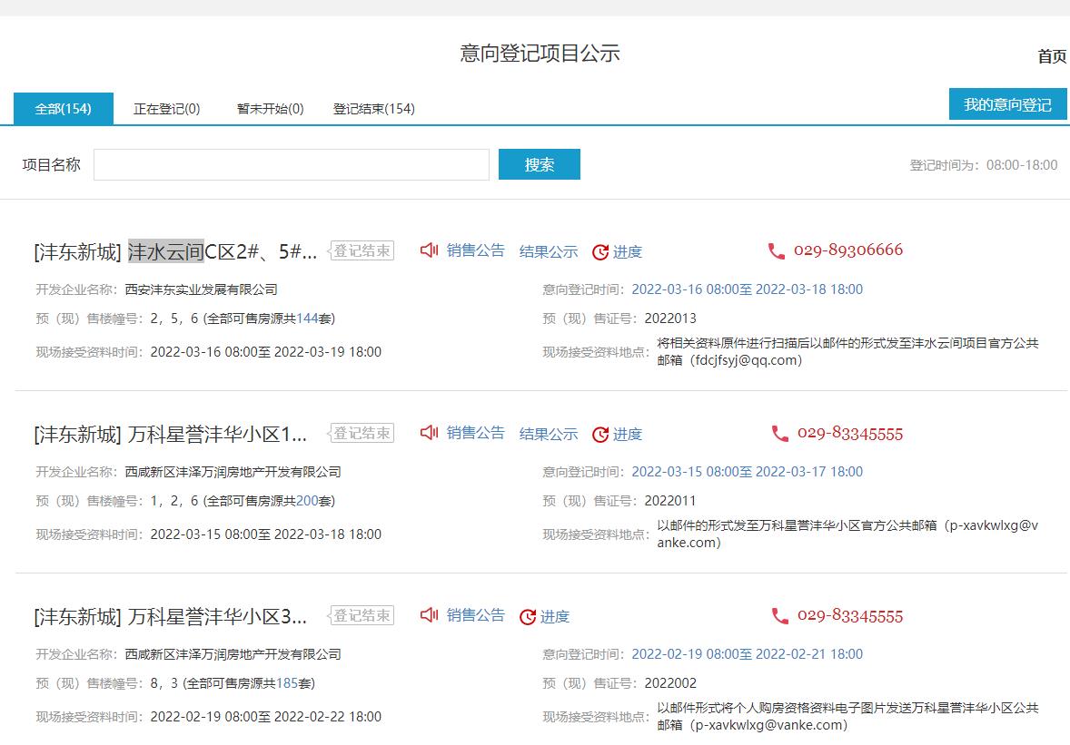Viewport: 1070px width, 745px height.
Task: Click speaker icon for 万科星誉沣华小区3 listing
Action: click(430, 615)
